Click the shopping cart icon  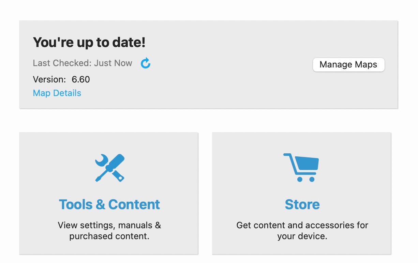[301, 167]
